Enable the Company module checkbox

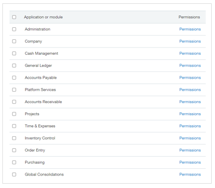pyautogui.click(x=14, y=41)
